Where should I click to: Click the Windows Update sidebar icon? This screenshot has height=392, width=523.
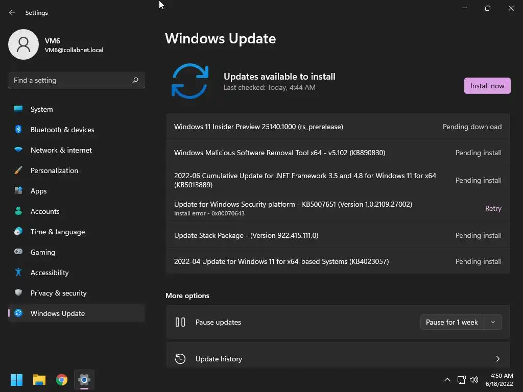coord(18,313)
